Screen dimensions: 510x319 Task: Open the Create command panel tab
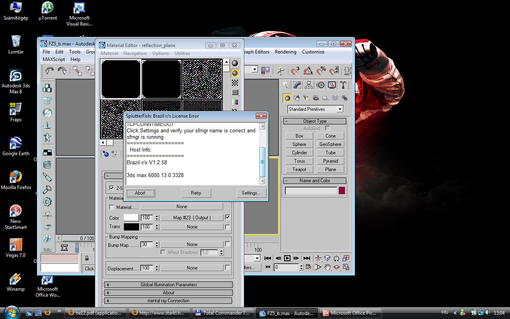click(286, 85)
